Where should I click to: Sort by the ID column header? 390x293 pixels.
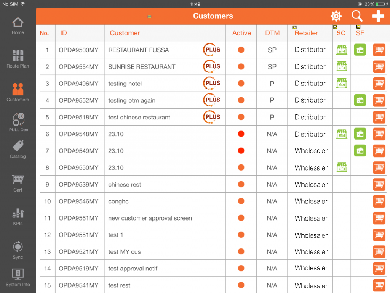[64, 33]
